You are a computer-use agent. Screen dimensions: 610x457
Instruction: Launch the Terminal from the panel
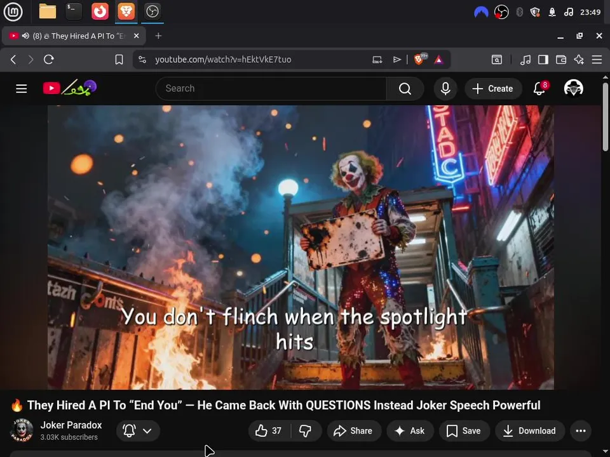(x=74, y=11)
